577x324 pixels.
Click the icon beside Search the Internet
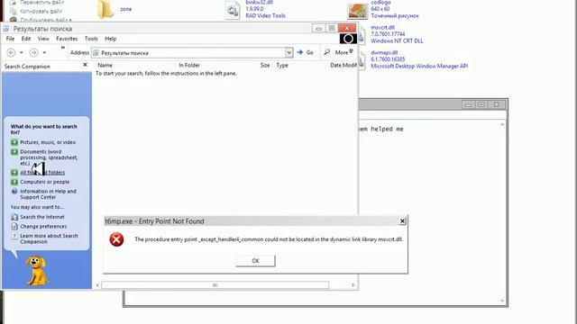click(x=14, y=217)
